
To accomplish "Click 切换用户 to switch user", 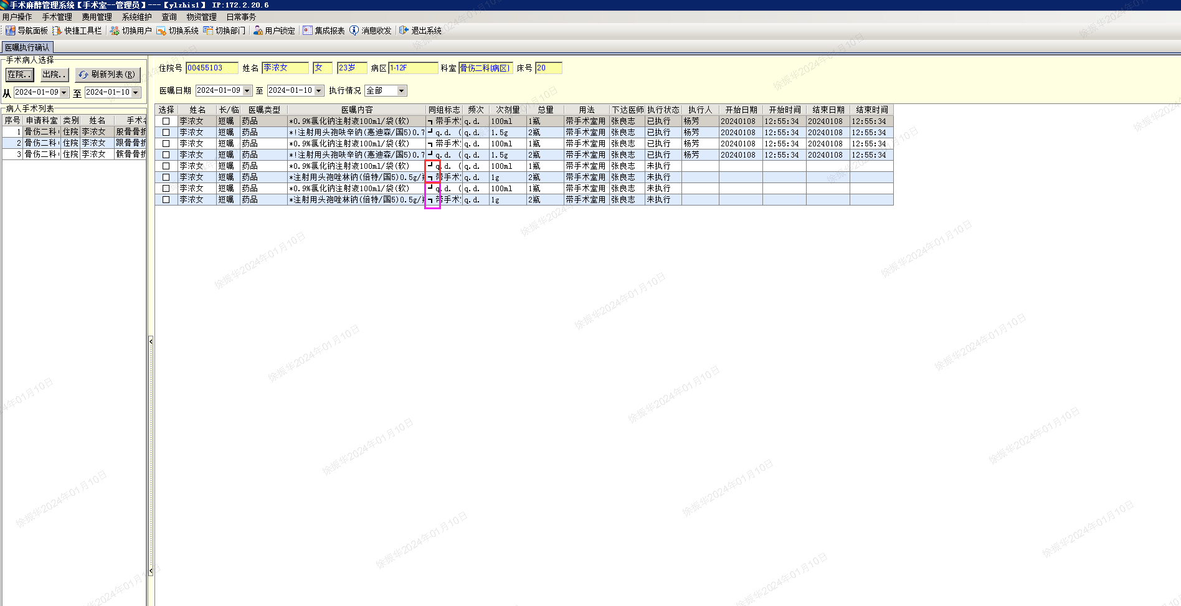I will pos(131,31).
